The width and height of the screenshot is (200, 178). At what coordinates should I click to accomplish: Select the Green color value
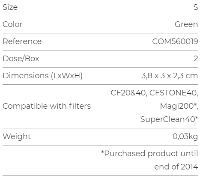(186, 24)
